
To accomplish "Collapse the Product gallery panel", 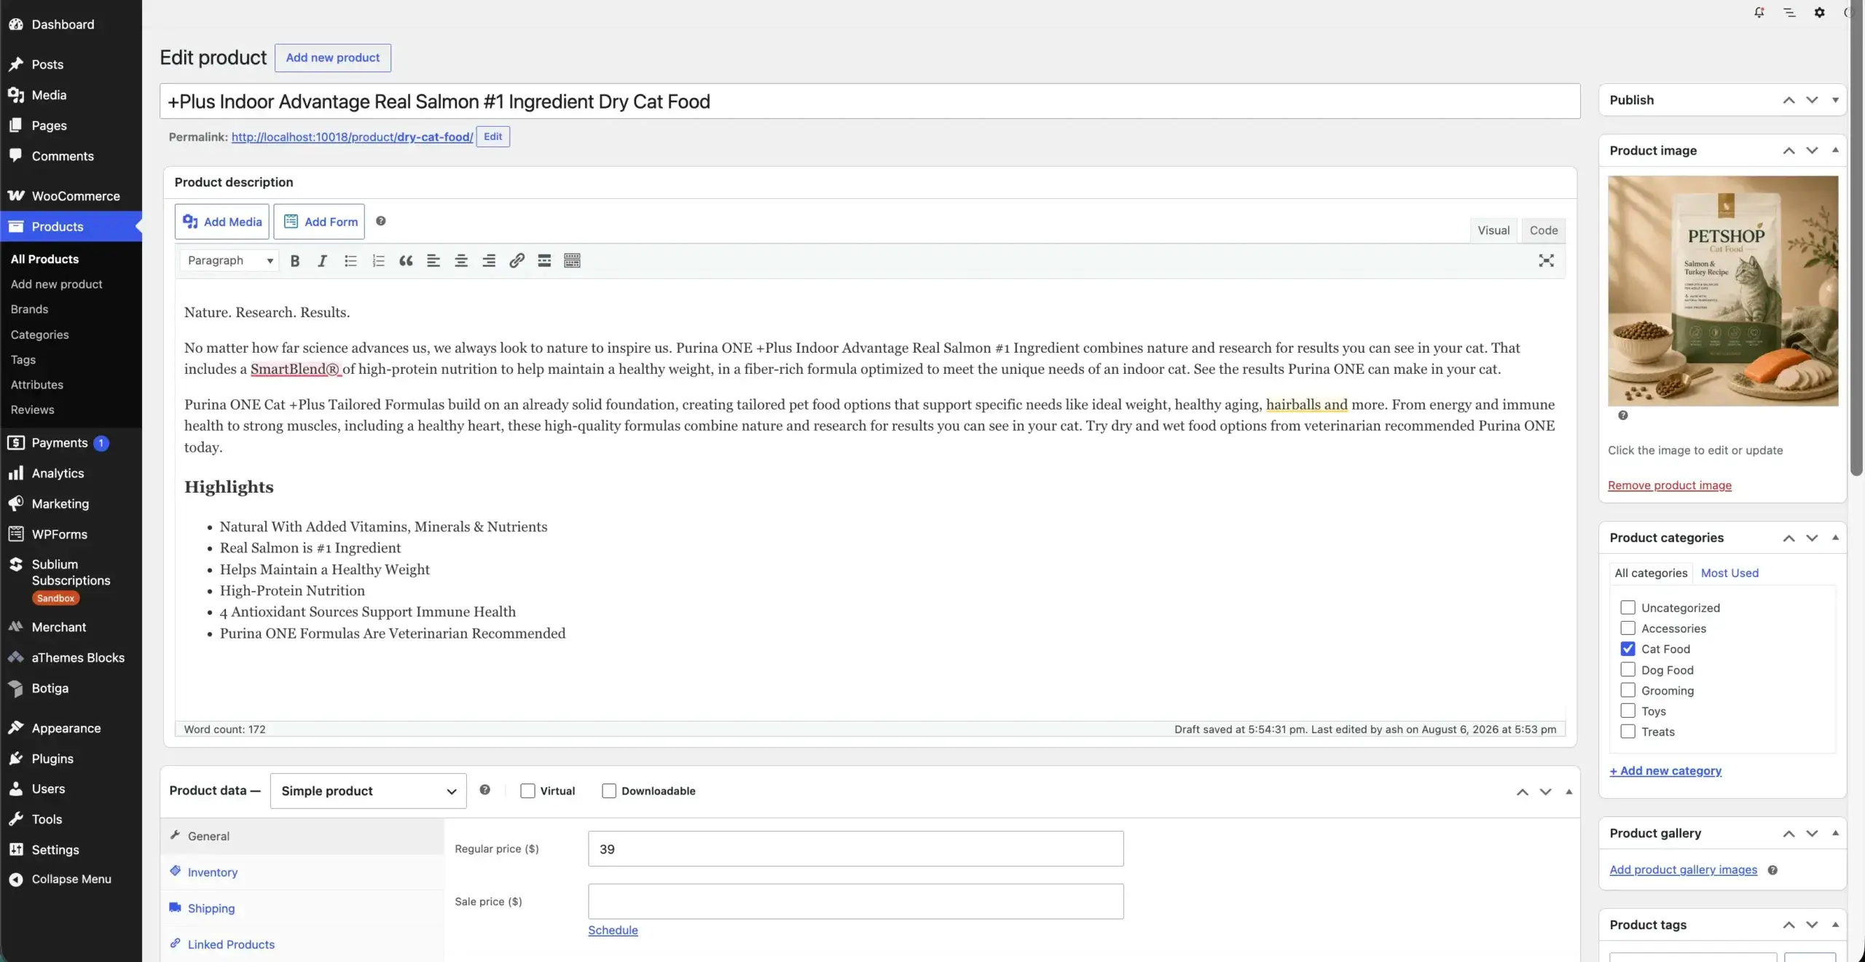I will click(1835, 833).
